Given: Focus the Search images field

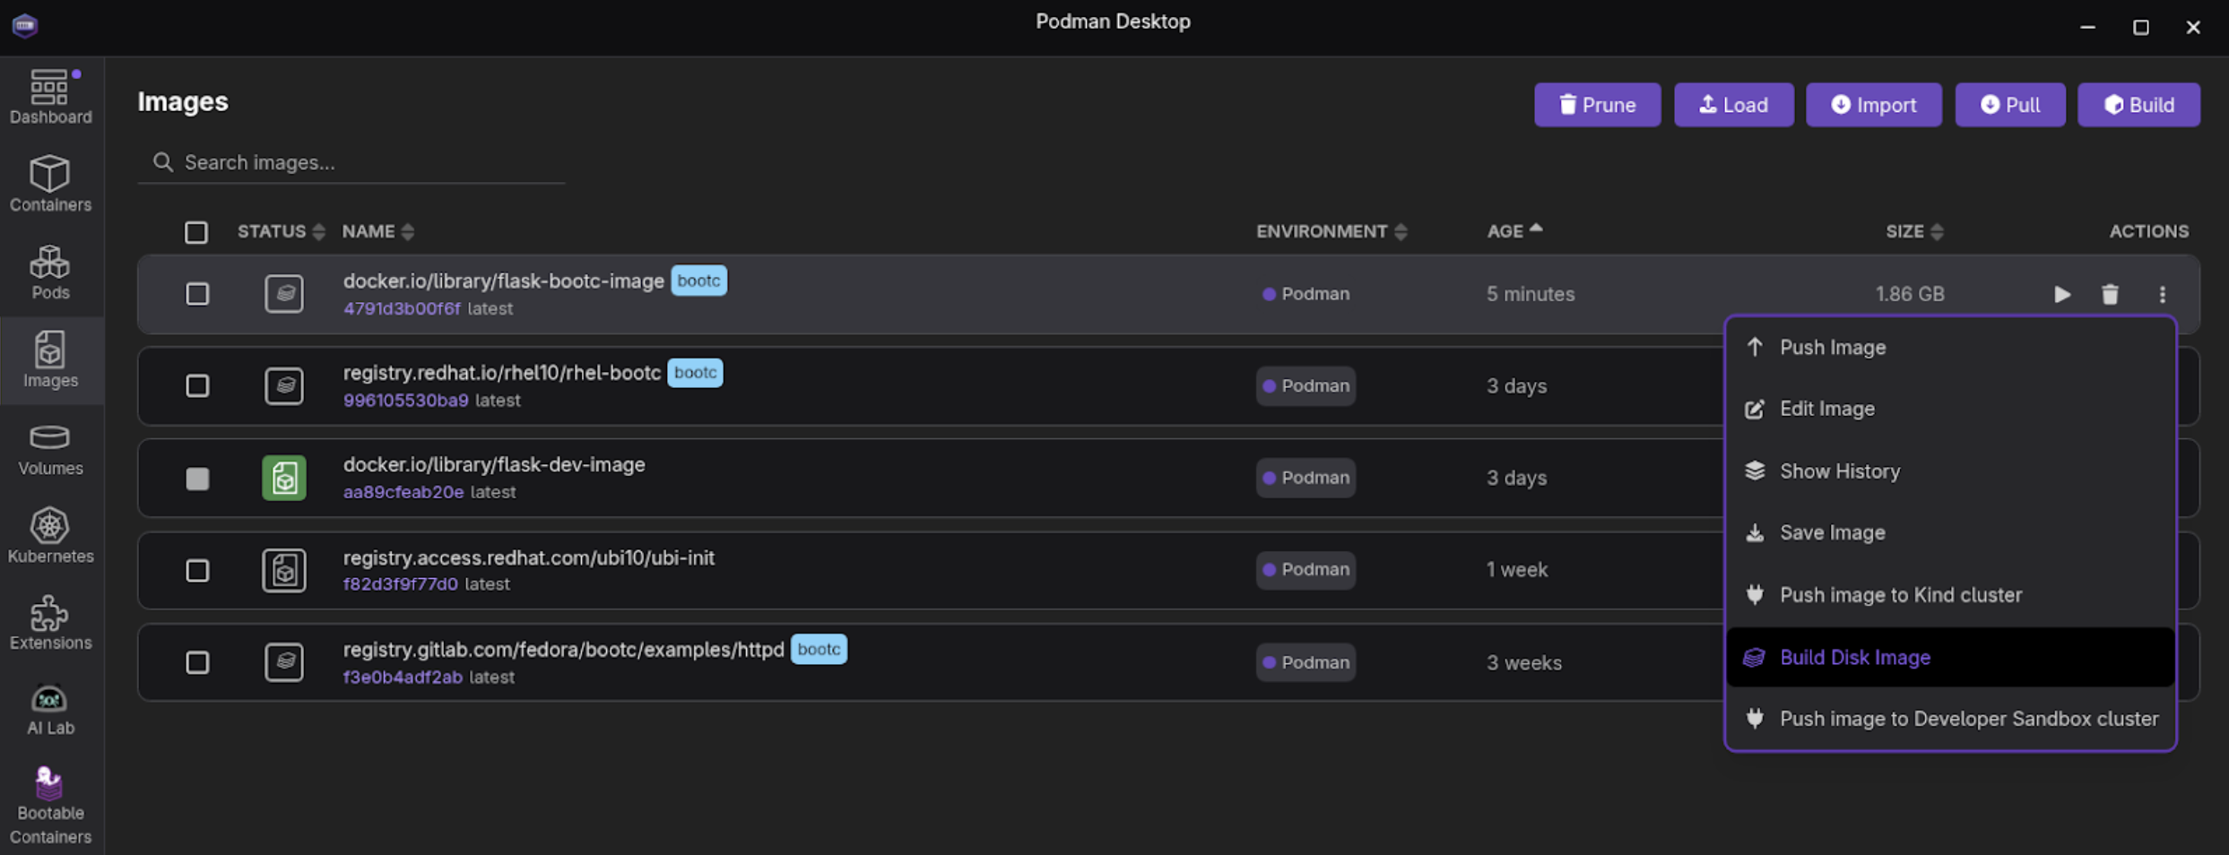Looking at the screenshot, I should click(x=359, y=162).
